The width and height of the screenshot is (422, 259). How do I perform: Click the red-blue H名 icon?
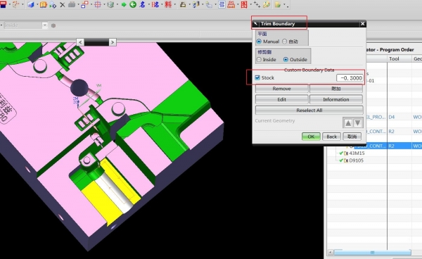click(155, 4)
